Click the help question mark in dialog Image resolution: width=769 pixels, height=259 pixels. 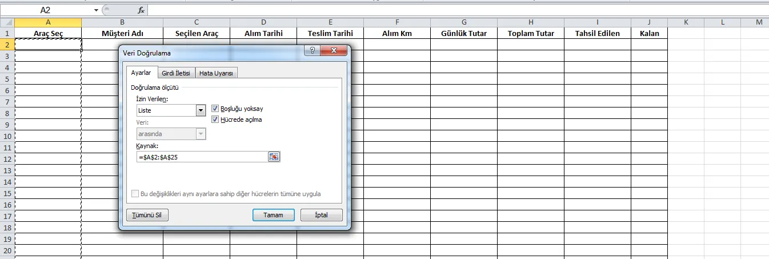point(313,51)
